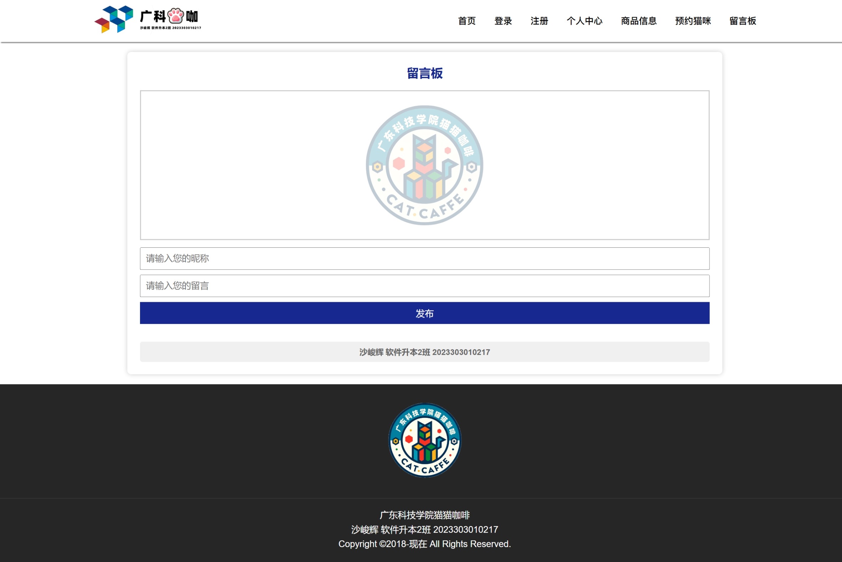
Task: Open the 注册 registration page
Action: point(539,21)
